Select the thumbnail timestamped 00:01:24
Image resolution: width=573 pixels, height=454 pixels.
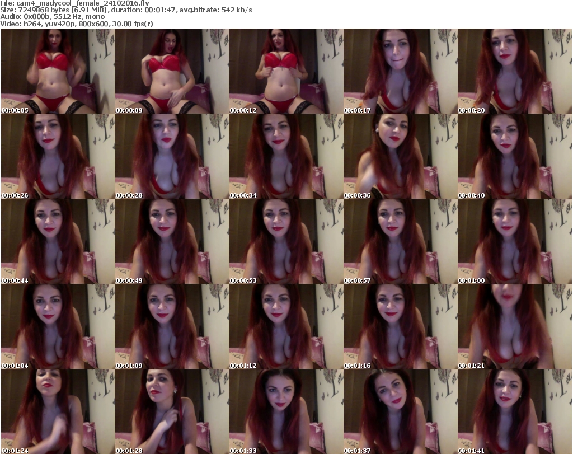[58, 411]
